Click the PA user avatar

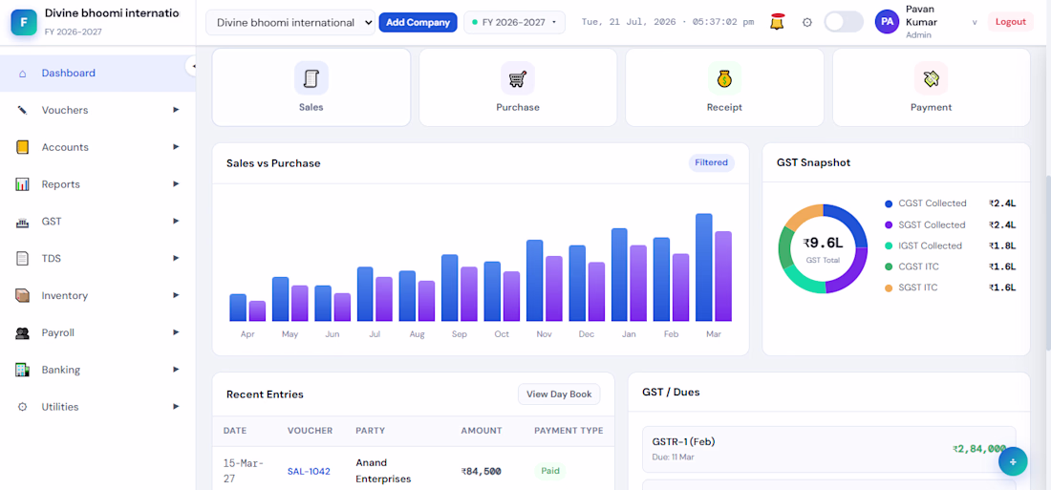point(887,21)
